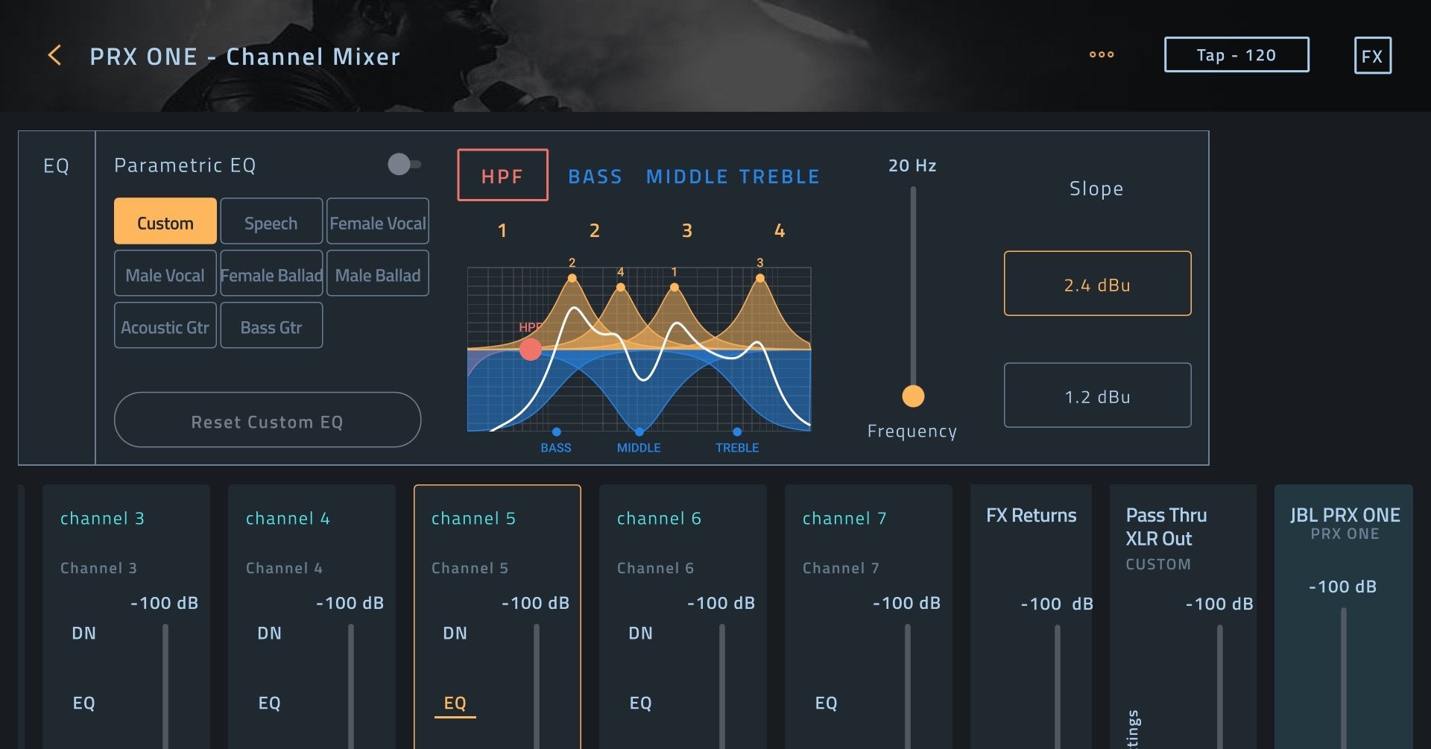Viewport: 1431px width, 749px height.
Task: Click the JBL PRX ONE master title
Action: [1345, 515]
